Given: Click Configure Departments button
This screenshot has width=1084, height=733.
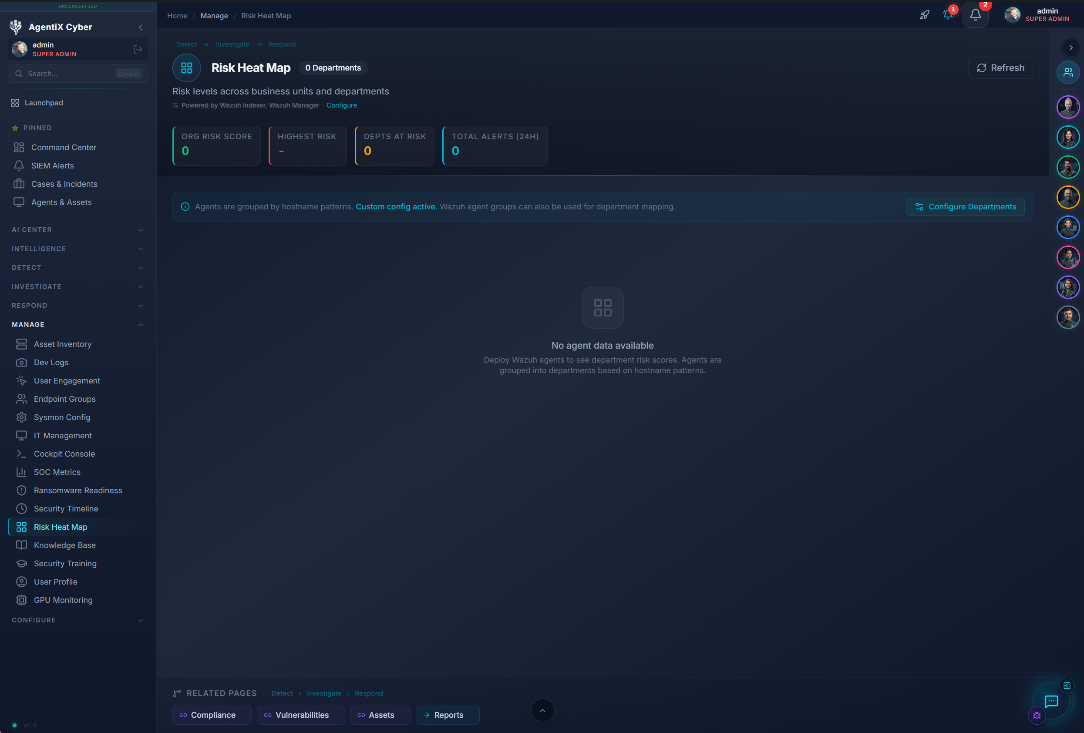Looking at the screenshot, I should 965,207.
